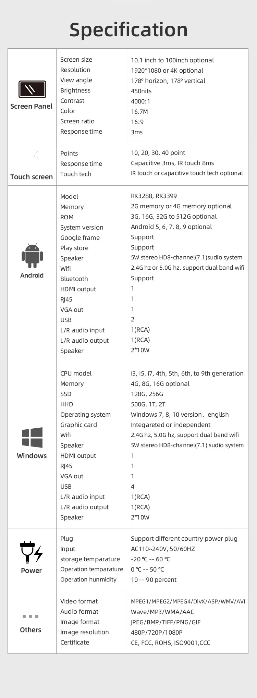
Task: Click the Certificate row label
Action: [x=75, y=642]
